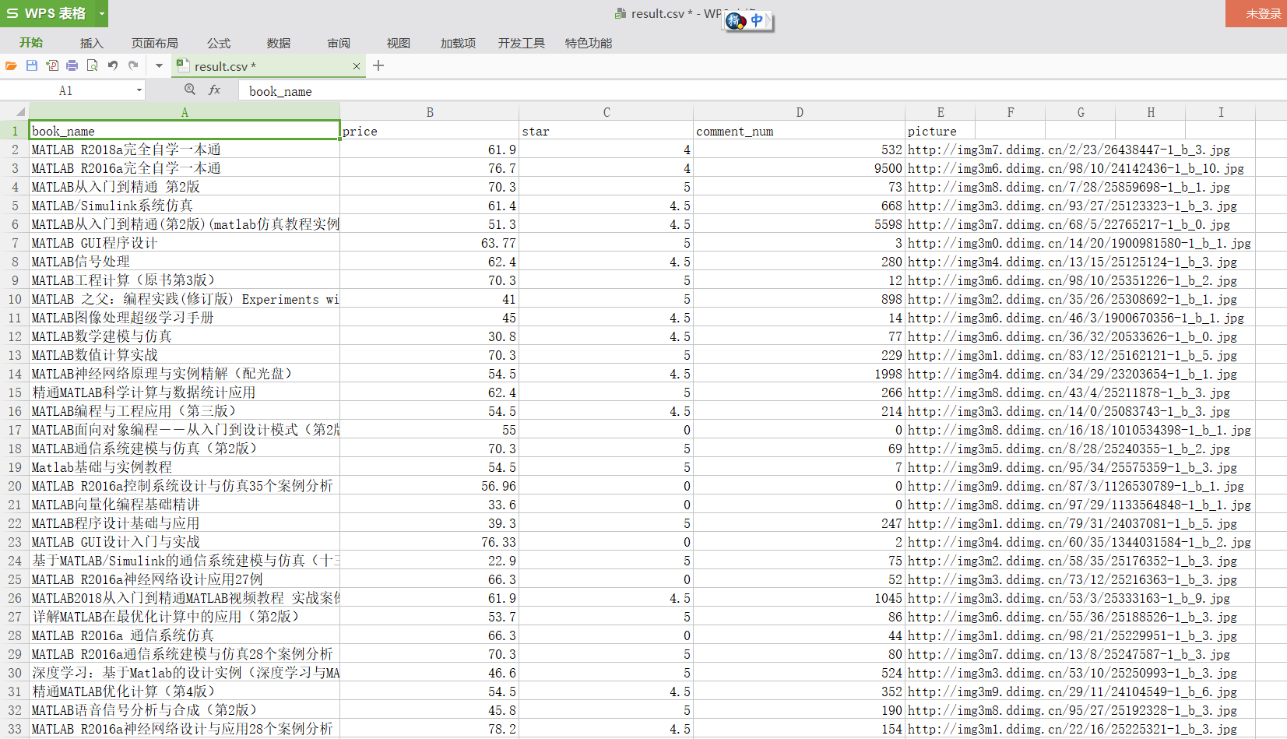Open Print Preview from quick toolbar
Viewport: 1287px width, 739px height.
click(93, 66)
